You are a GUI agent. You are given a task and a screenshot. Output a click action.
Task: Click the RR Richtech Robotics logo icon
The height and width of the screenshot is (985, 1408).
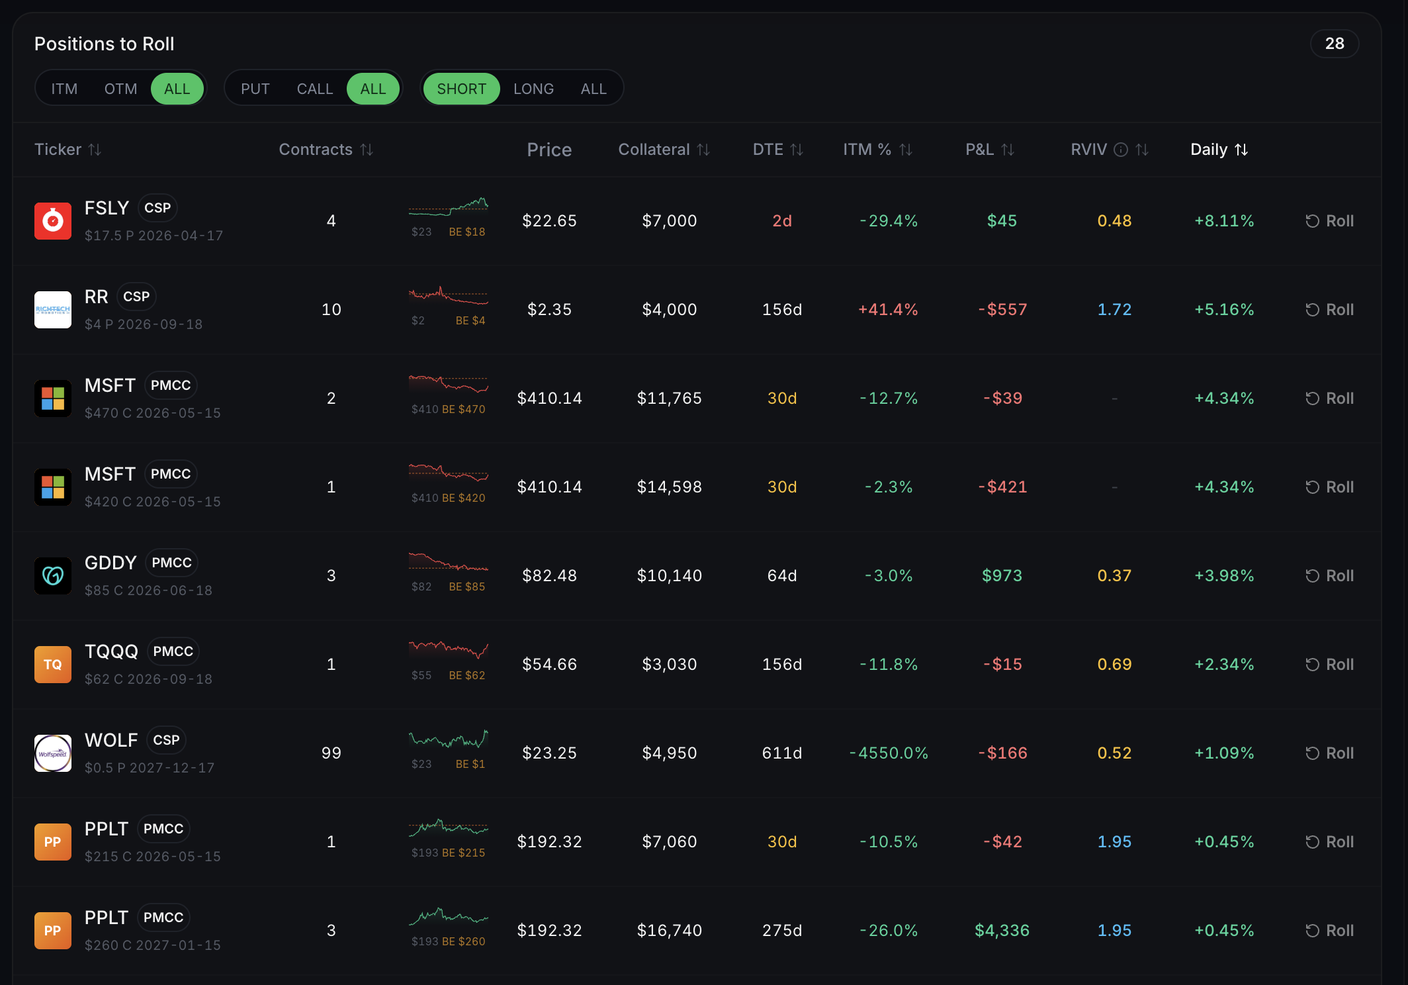(53, 310)
